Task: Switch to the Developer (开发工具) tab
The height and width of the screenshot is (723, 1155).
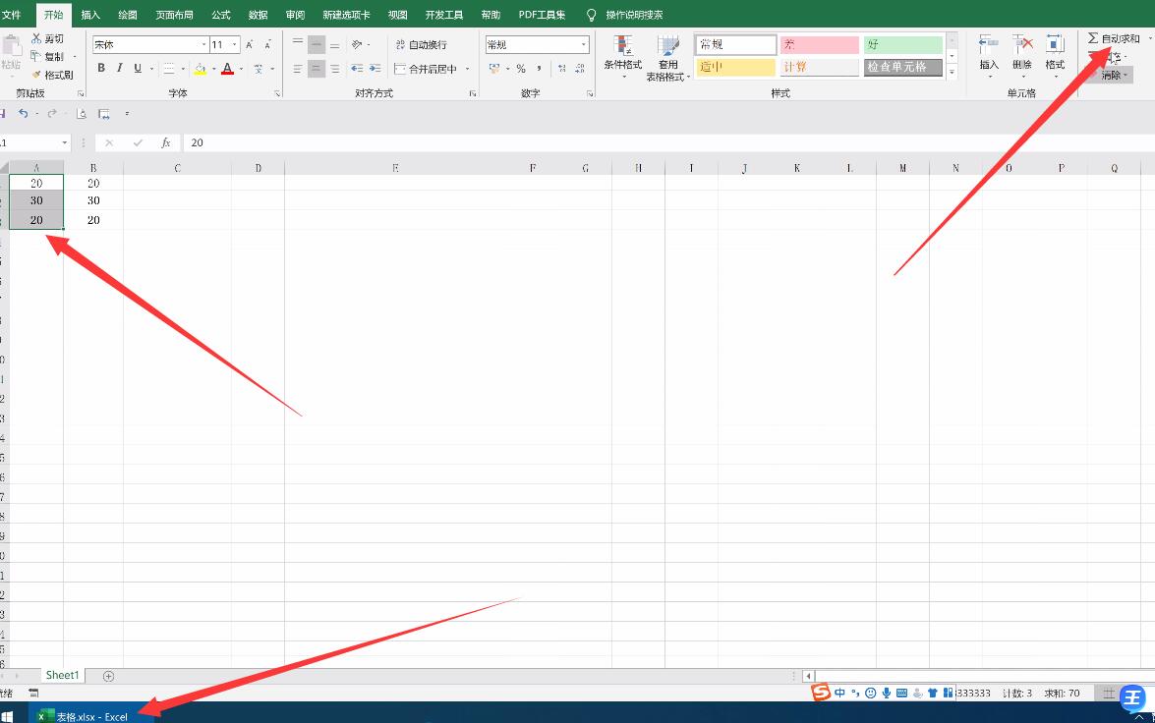Action: (x=444, y=15)
